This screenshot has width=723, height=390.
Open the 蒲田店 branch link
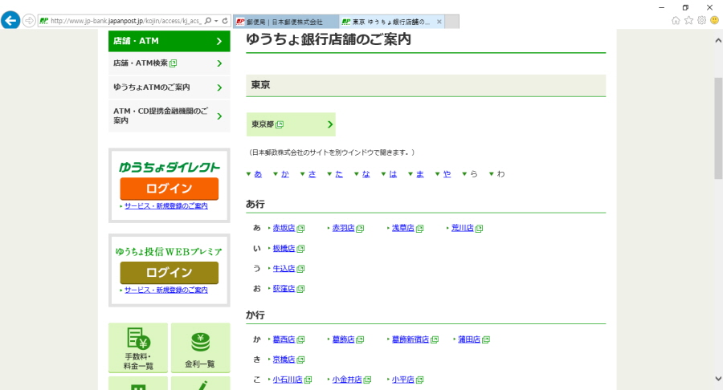[469, 339]
